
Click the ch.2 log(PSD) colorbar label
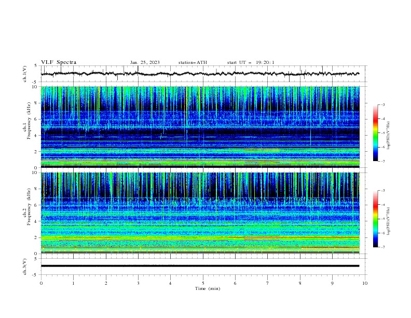388,221
